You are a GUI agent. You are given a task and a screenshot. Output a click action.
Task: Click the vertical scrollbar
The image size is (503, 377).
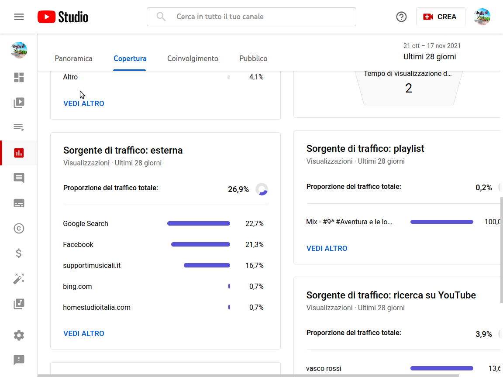click(501, 250)
